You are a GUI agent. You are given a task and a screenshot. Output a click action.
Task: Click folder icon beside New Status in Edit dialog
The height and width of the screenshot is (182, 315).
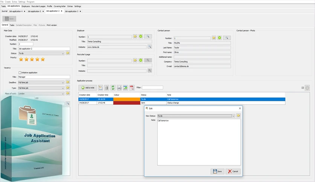click(x=239, y=116)
